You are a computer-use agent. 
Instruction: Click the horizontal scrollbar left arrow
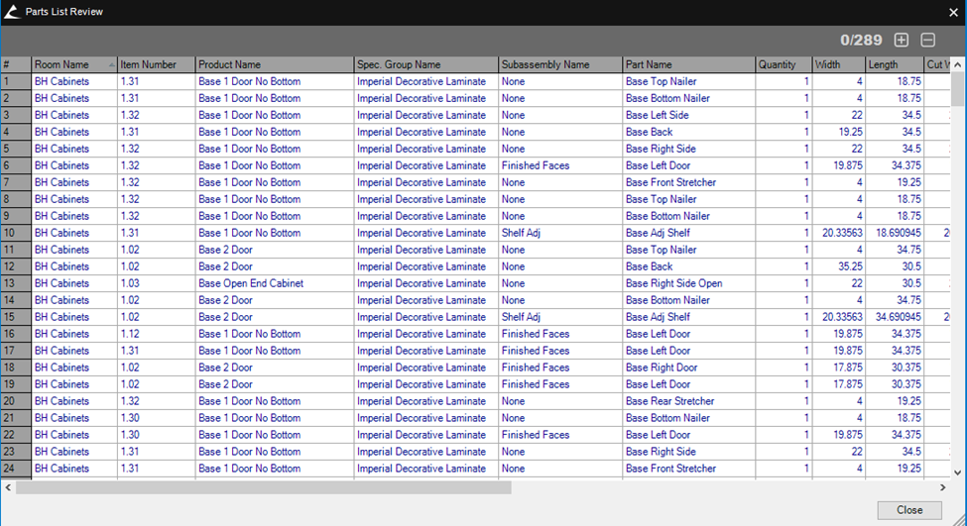[8, 487]
